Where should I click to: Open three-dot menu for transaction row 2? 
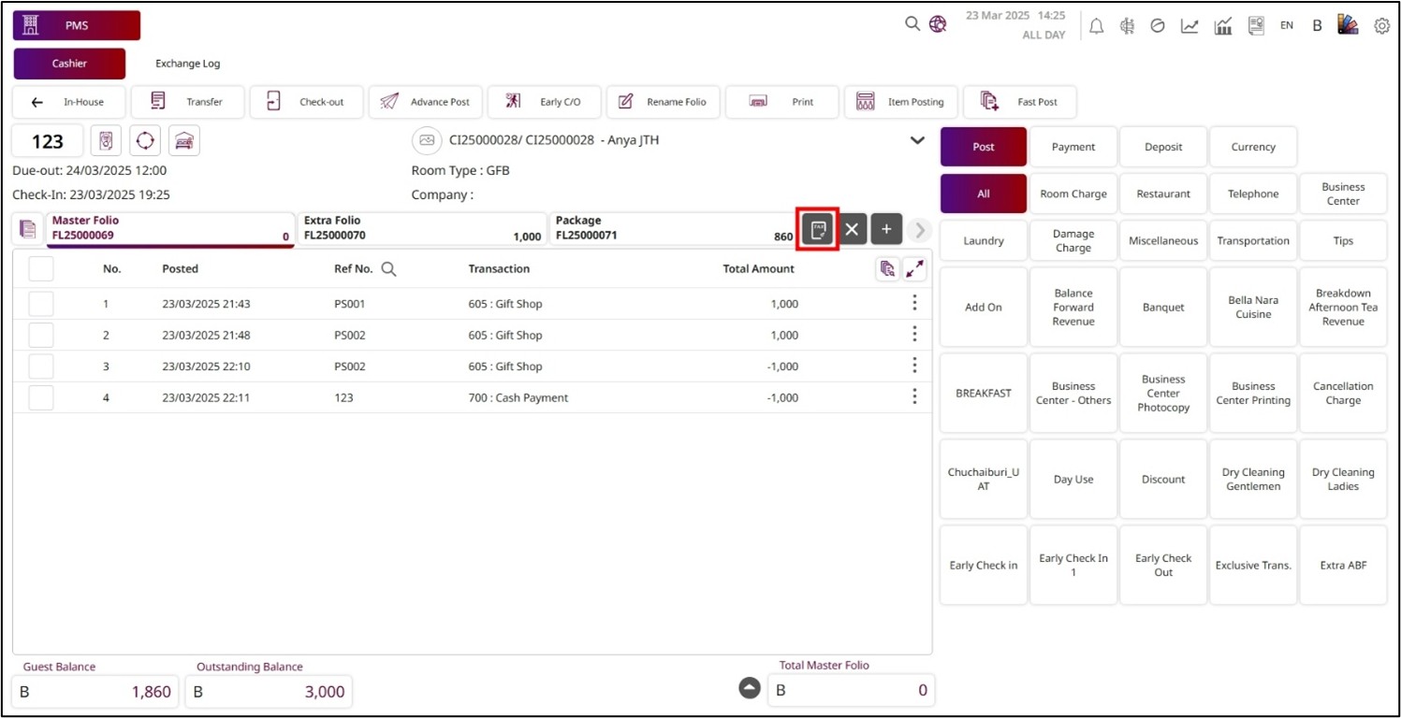914,335
